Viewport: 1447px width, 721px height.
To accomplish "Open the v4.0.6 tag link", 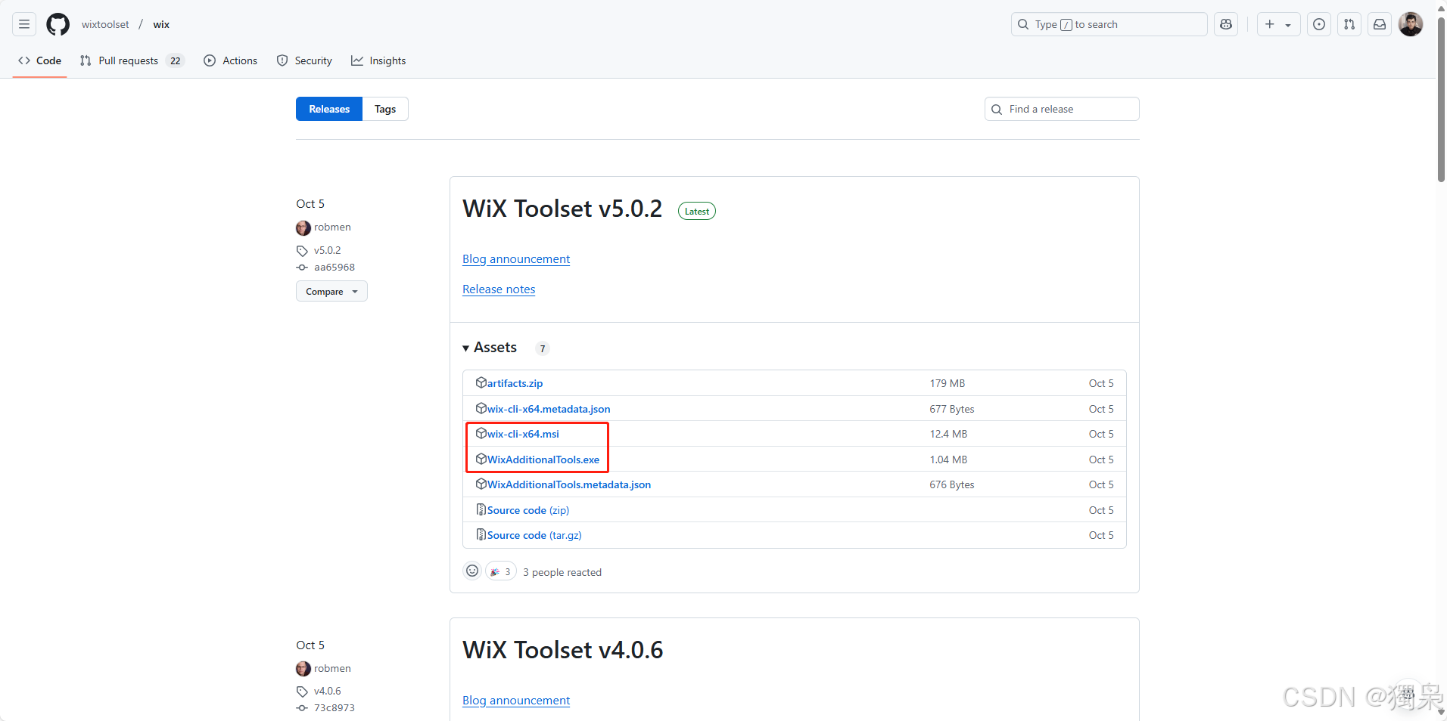I will (x=328, y=691).
